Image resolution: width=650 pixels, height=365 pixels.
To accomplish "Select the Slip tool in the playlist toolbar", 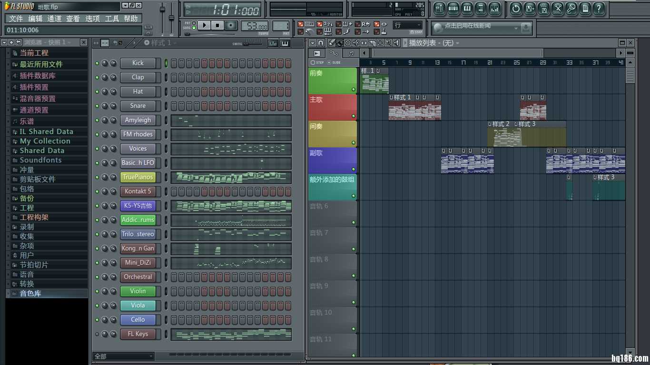I will (x=364, y=43).
